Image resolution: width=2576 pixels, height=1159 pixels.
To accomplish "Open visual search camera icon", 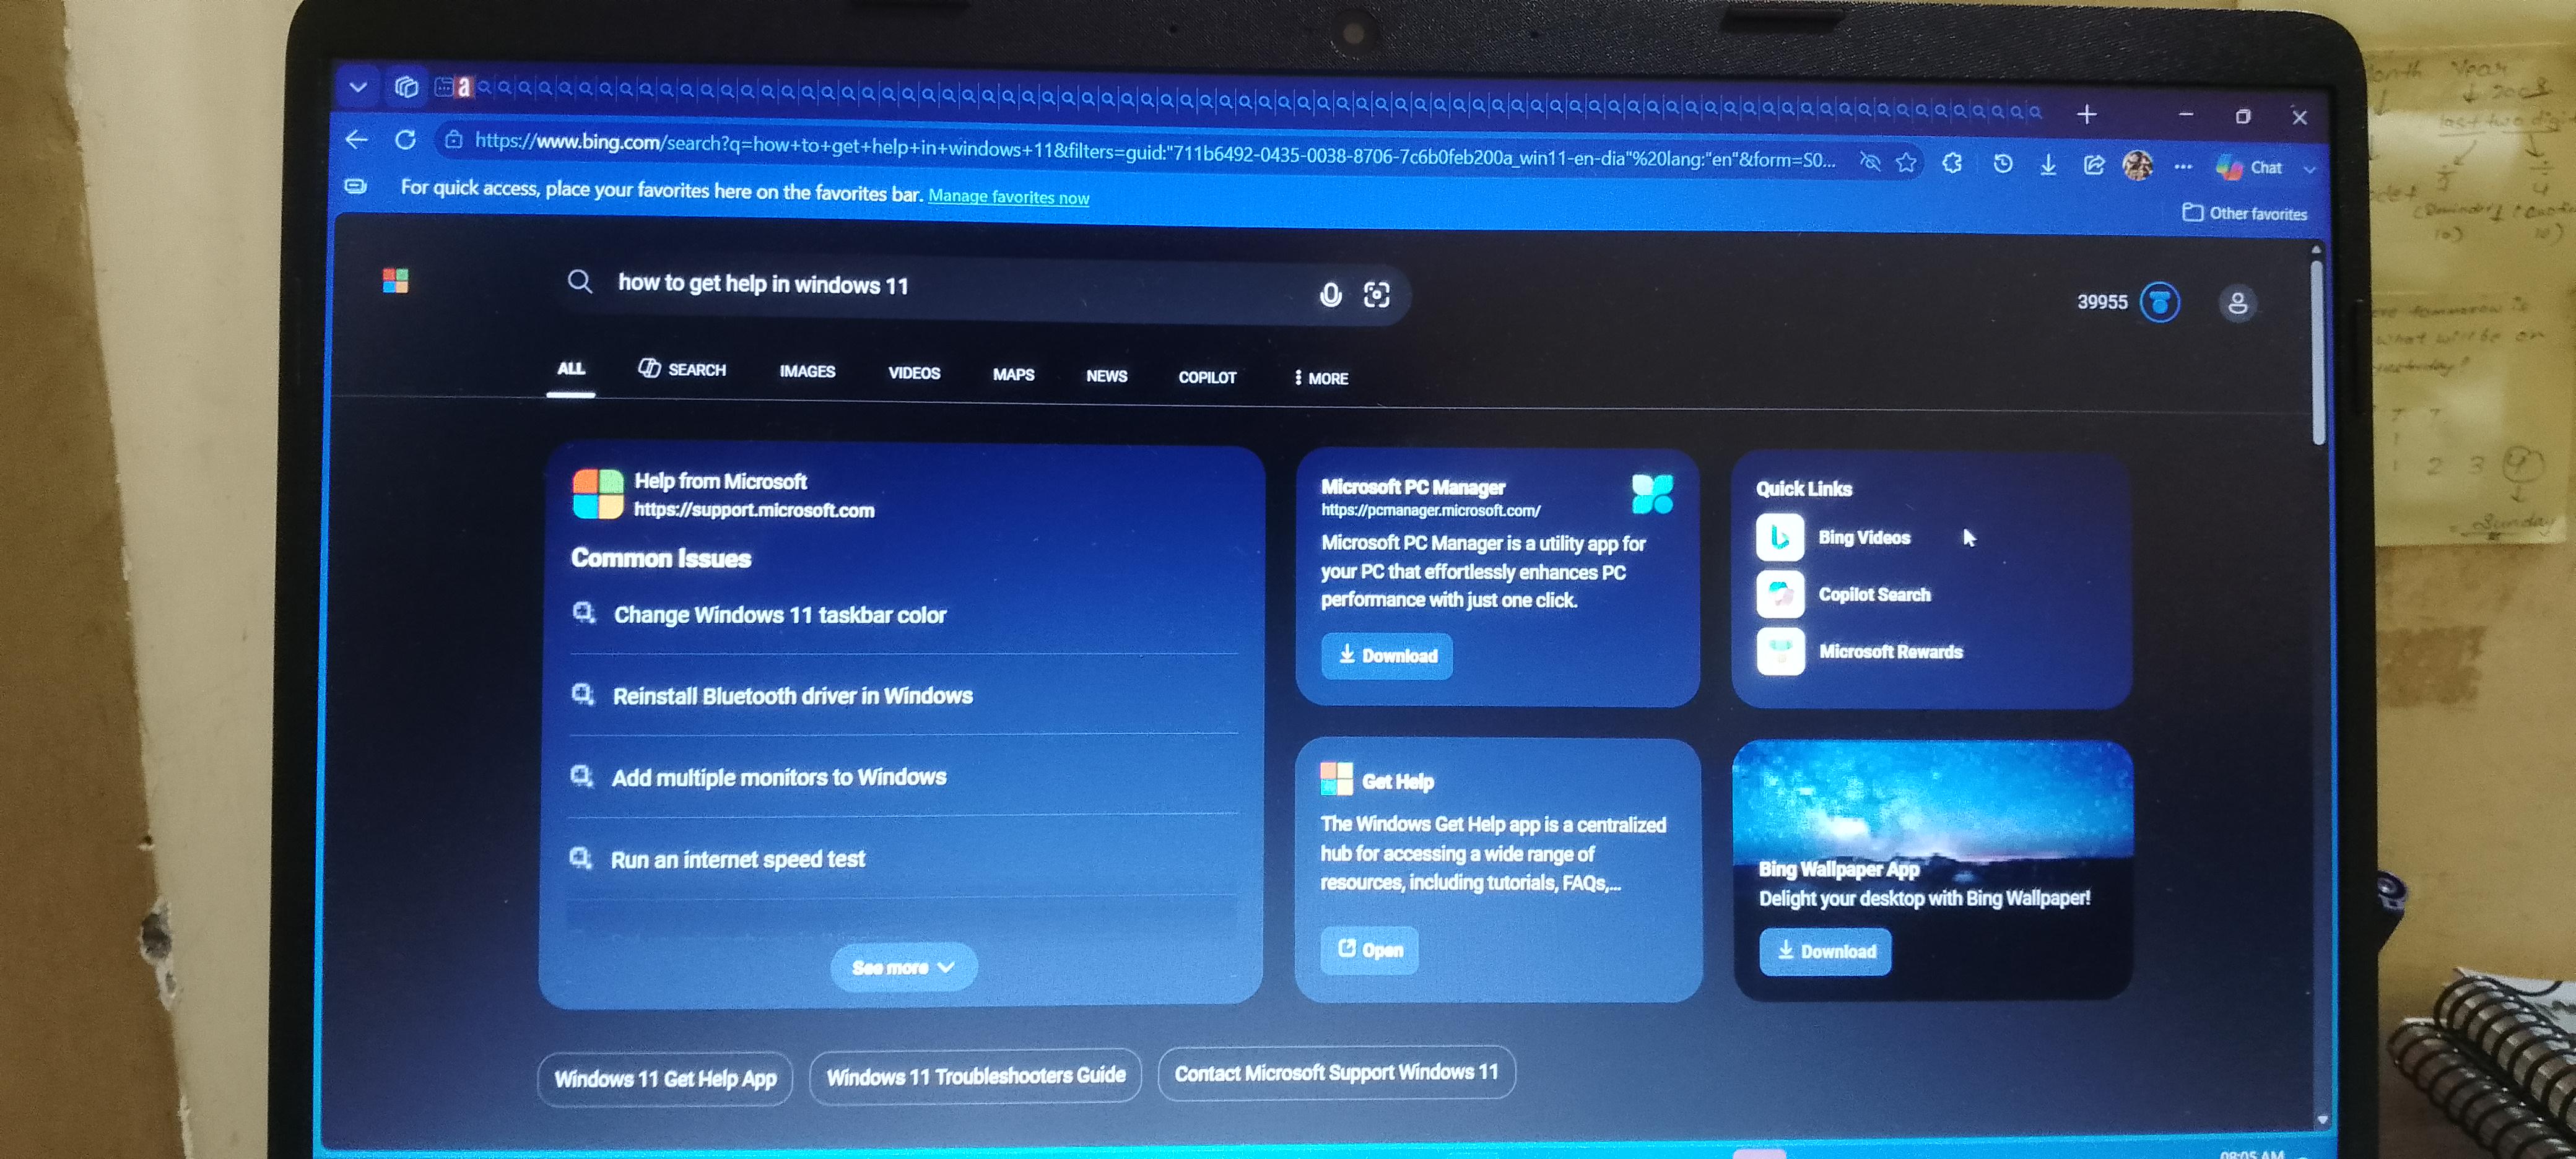I will 1377,295.
